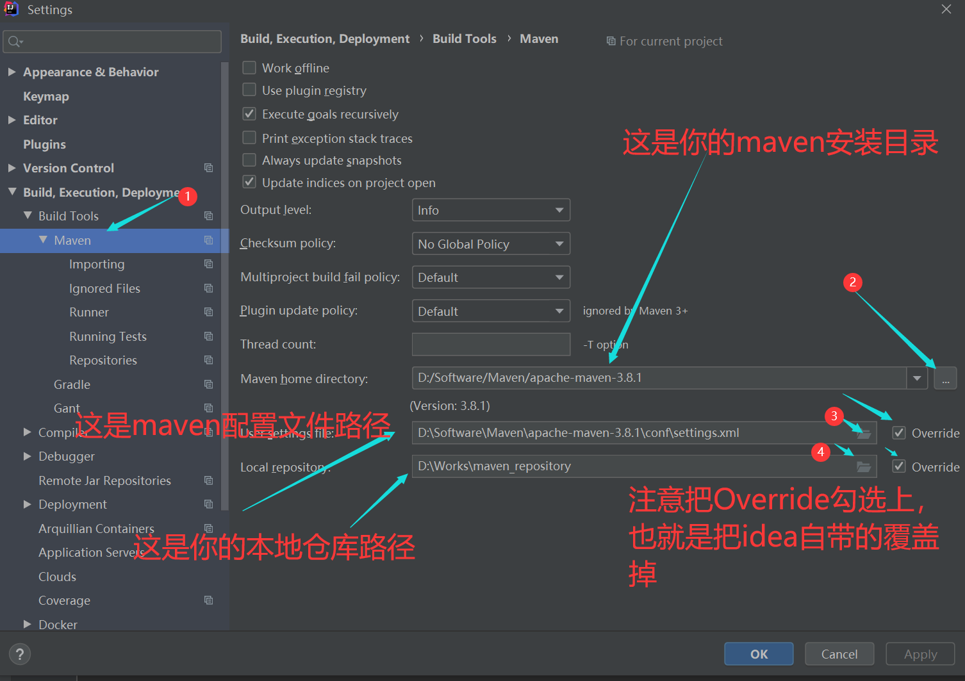
Task: Click project-level icon beside Importing
Action: pos(208,264)
